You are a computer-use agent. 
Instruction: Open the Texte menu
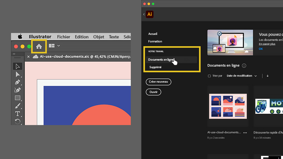pos(114,37)
